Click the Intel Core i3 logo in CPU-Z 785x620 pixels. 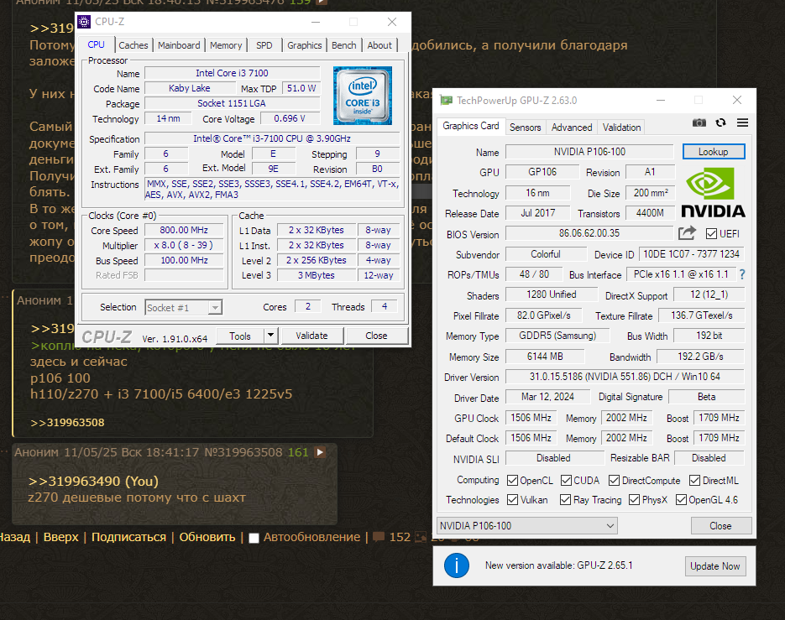(x=363, y=96)
